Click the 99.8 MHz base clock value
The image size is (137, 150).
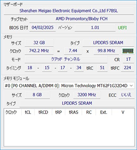106,51
